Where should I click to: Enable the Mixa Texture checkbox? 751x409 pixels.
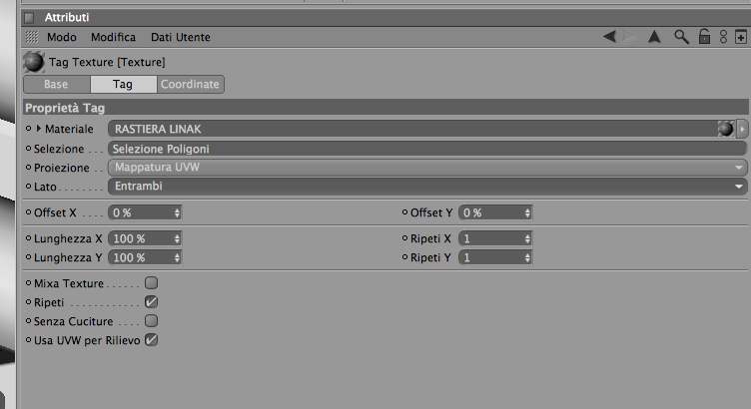point(152,283)
